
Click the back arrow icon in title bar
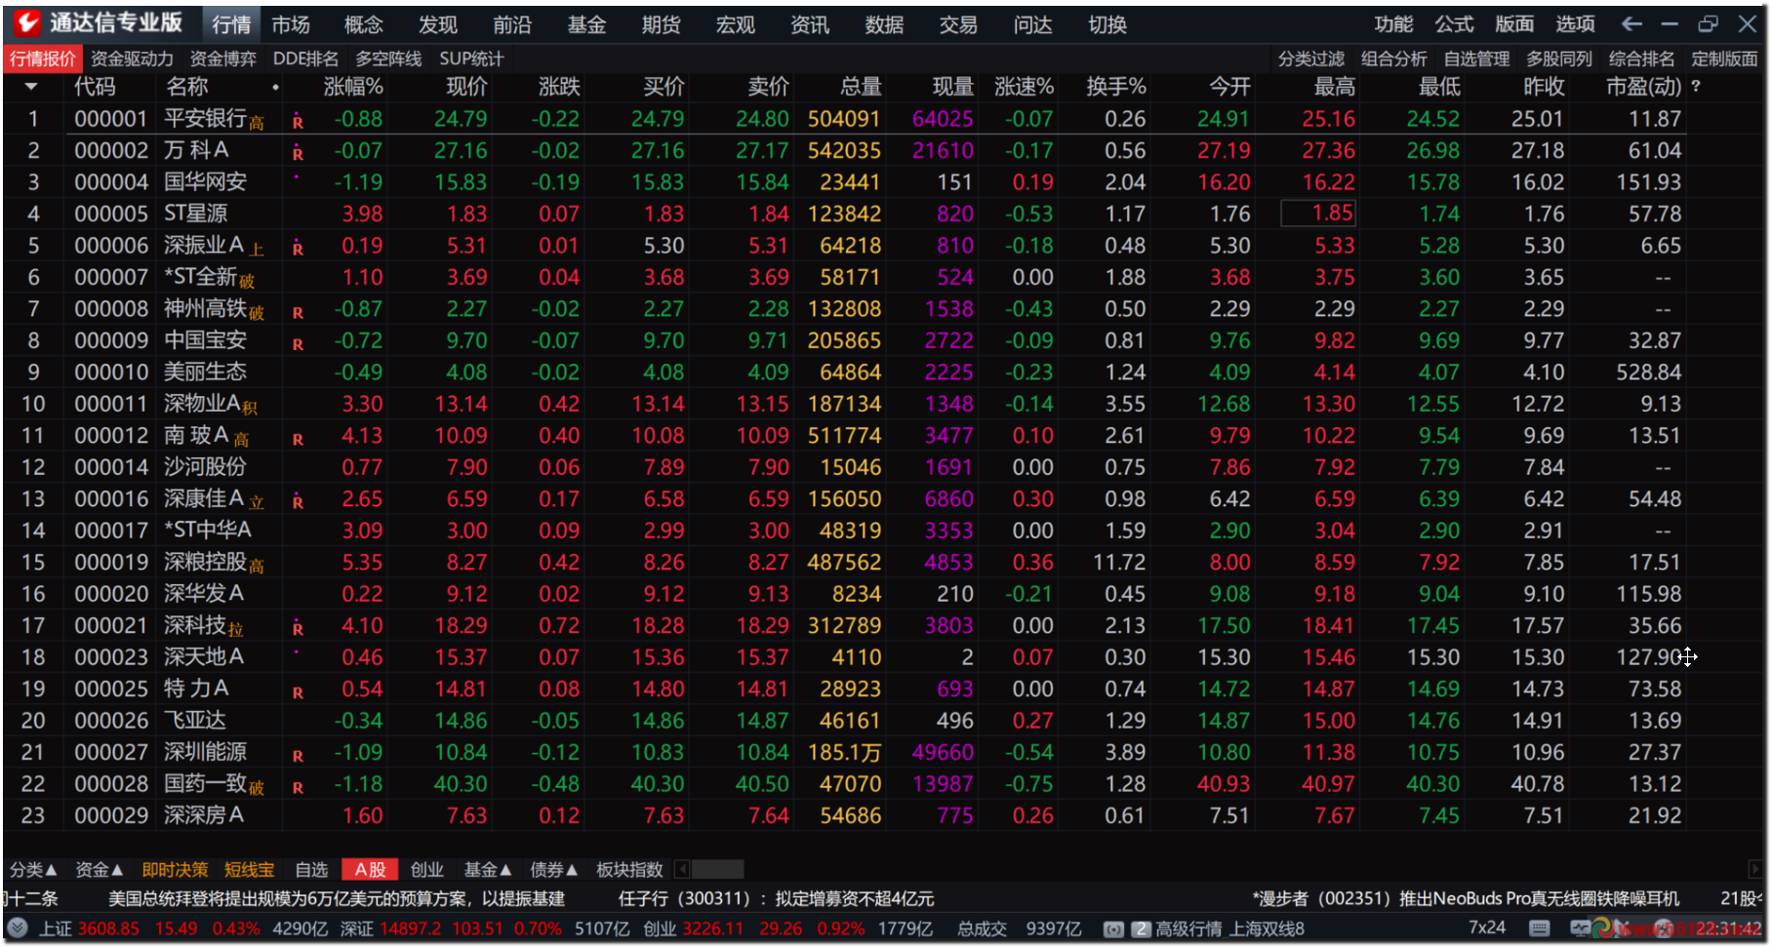(x=1631, y=24)
